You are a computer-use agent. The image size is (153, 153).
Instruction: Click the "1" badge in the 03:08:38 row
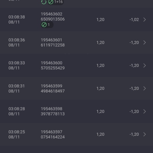49,24
